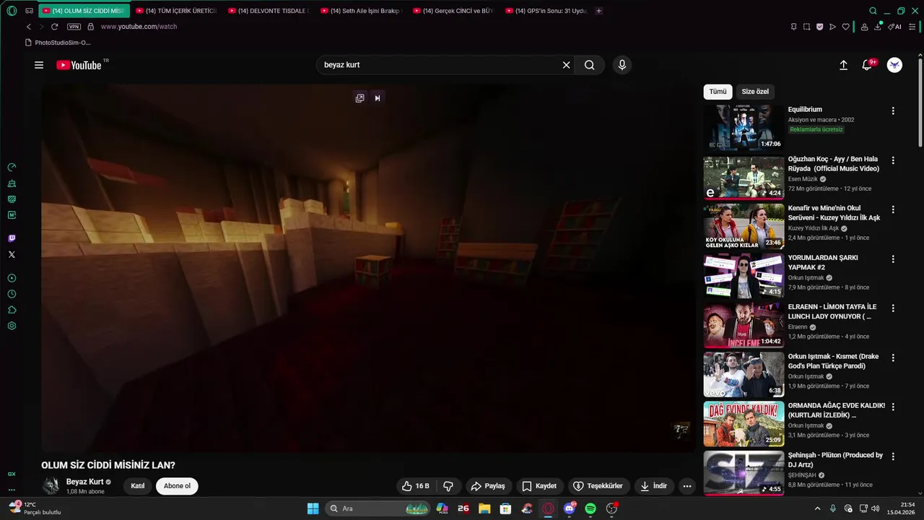Click the Teşekkürler thanks button
924x520 pixels.
598,486
